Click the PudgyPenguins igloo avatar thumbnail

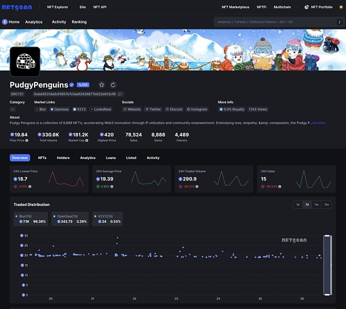click(25, 62)
